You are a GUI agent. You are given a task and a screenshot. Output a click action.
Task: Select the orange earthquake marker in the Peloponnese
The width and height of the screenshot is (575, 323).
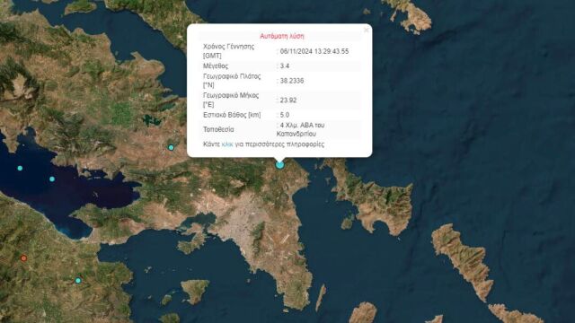(x=24, y=258)
